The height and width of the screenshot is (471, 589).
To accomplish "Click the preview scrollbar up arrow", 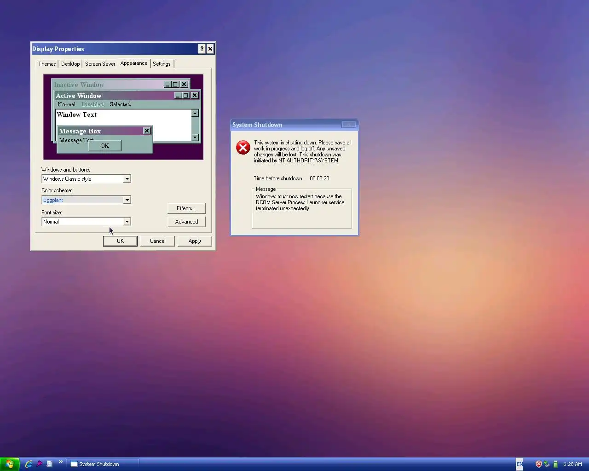I will pyautogui.click(x=195, y=113).
